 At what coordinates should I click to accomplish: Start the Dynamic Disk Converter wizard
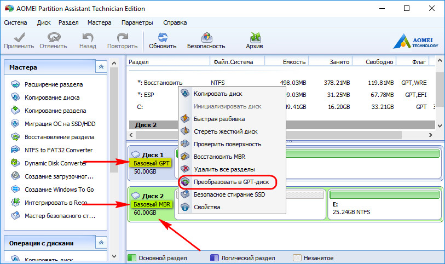pyautogui.click(x=55, y=163)
